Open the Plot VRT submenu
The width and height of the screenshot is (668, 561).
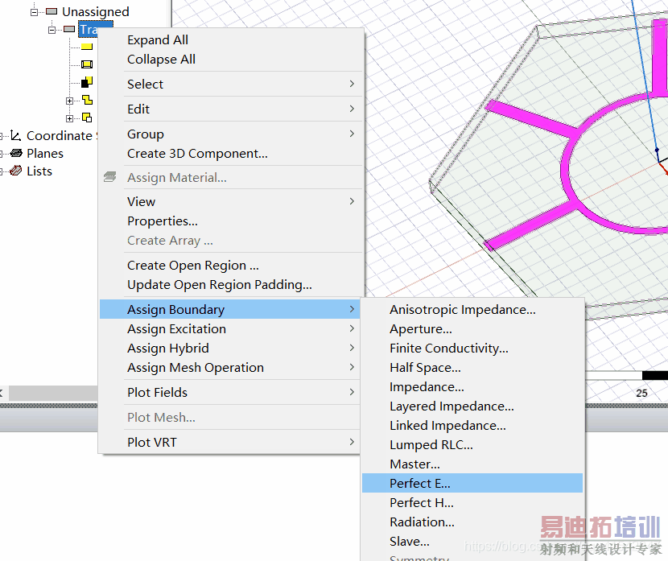(x=230, y=442)
